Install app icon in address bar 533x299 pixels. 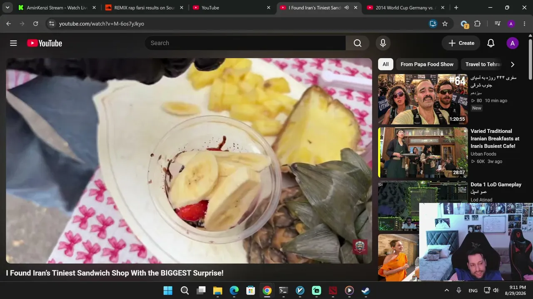pos(433,24)
